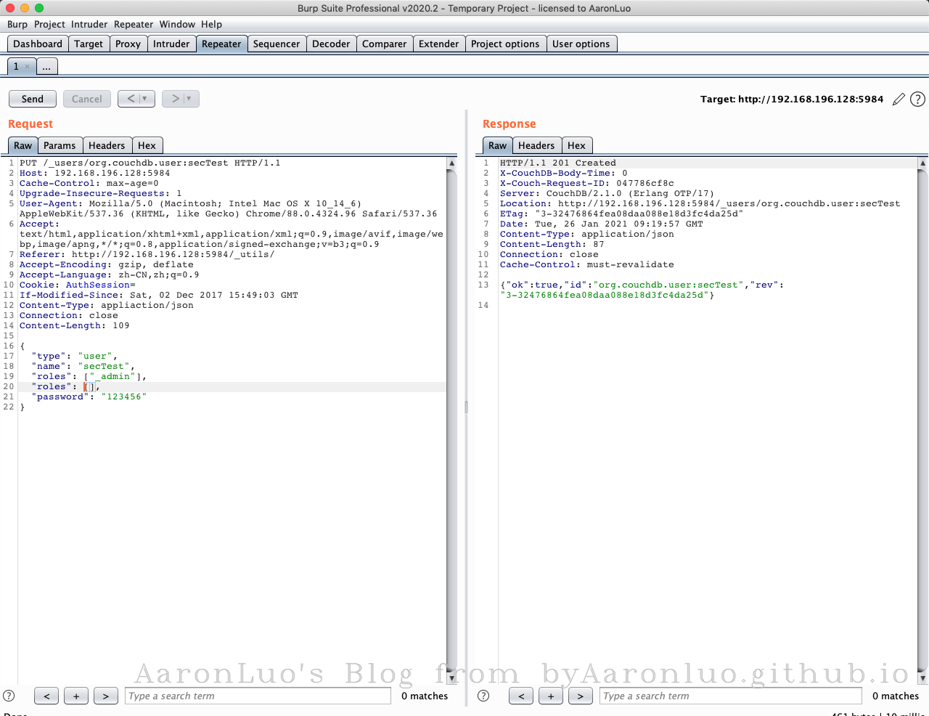Go to next match in request search
Screen dimensions: 929x716
tap(106, 696)
